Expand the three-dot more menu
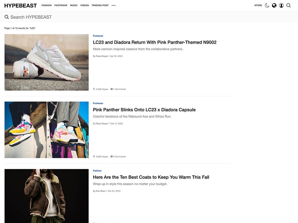 (114, 5)
